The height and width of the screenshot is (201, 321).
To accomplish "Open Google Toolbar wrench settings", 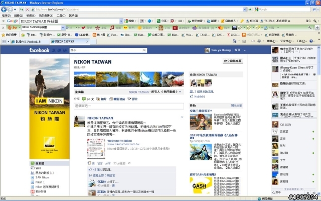I will point(315,21).
